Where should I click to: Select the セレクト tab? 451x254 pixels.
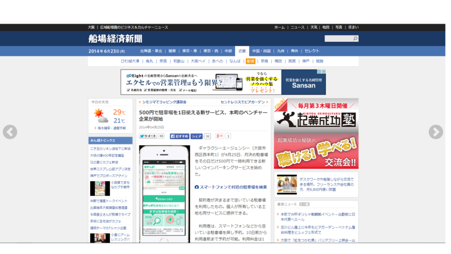tap(312, 51)
